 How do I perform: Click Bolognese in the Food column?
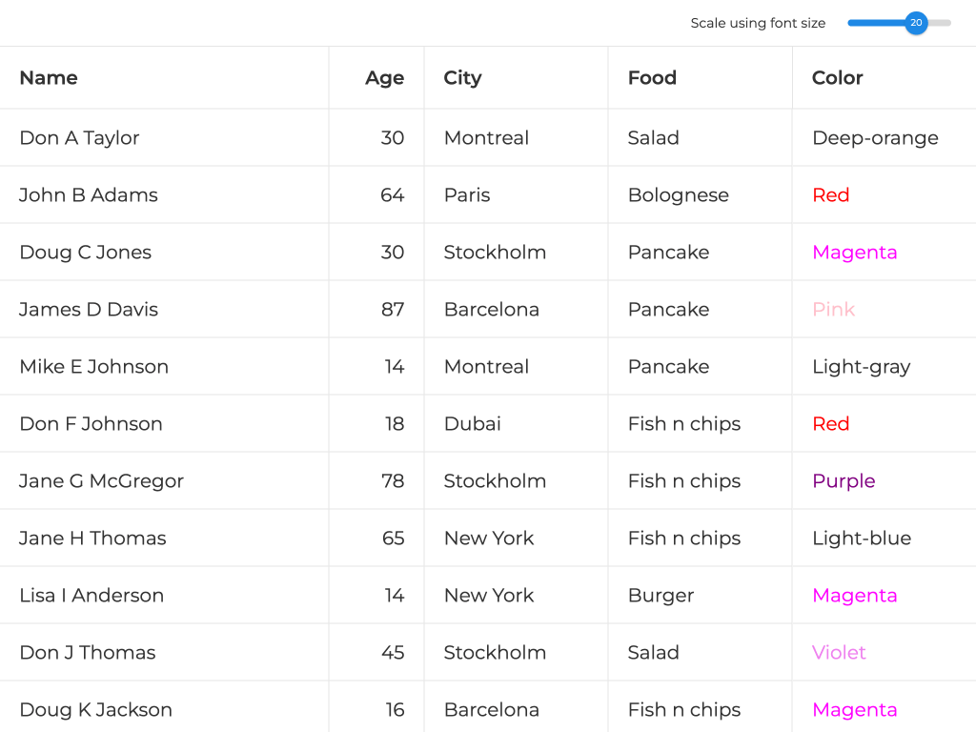(x=678, y=194)
